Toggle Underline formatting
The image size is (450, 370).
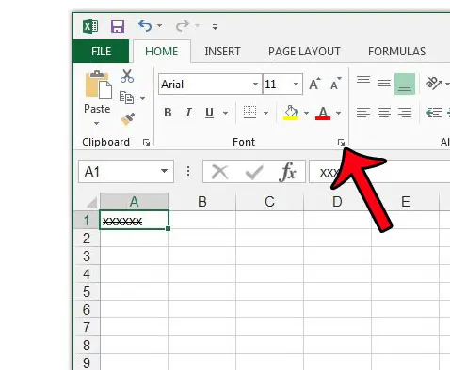[209, 113]
